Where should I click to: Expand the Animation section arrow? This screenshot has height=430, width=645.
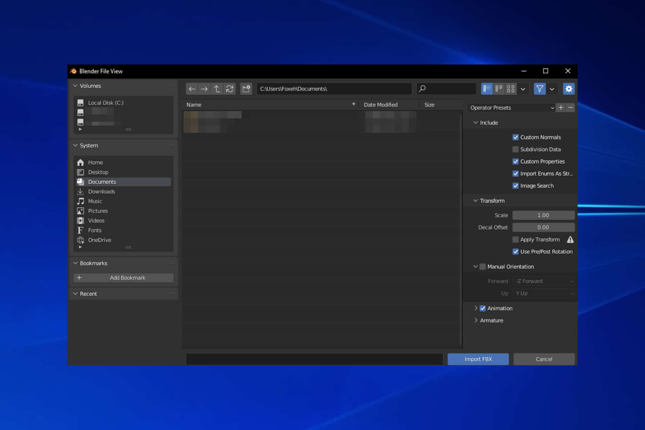[476, 308]
